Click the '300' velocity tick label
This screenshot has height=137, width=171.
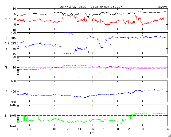(x=14, y=102)
